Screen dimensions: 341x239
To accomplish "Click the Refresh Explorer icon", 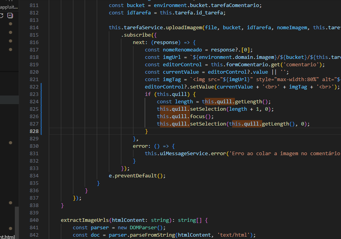I will click(2, 16).
